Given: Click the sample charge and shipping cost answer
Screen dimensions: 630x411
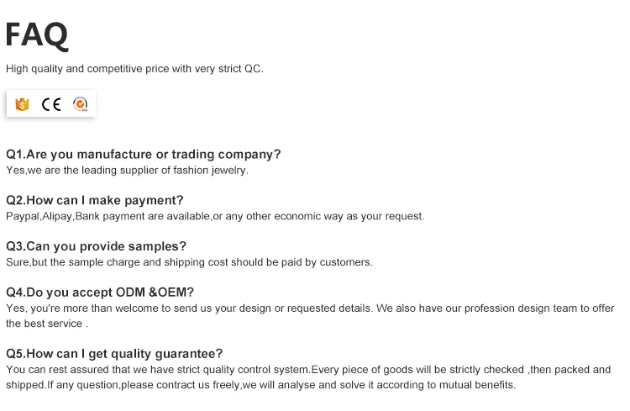Looking at the screenshot, I should point(189,262).
